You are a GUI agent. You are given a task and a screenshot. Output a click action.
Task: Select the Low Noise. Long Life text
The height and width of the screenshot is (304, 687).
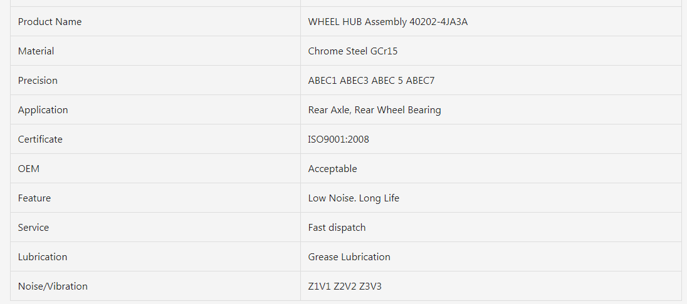[354, 198]
